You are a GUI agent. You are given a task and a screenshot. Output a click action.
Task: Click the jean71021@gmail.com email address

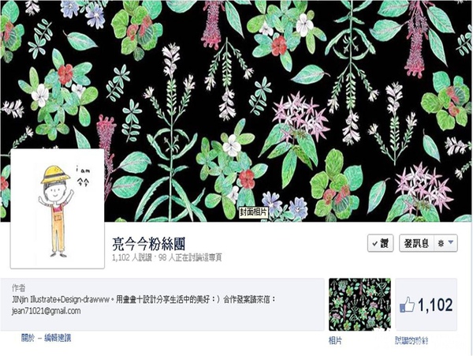(47, 311)
